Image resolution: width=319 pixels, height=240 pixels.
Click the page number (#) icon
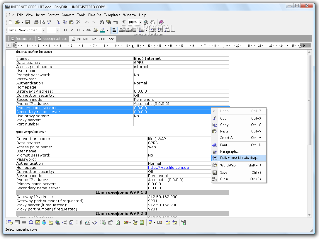click(71, 222)
